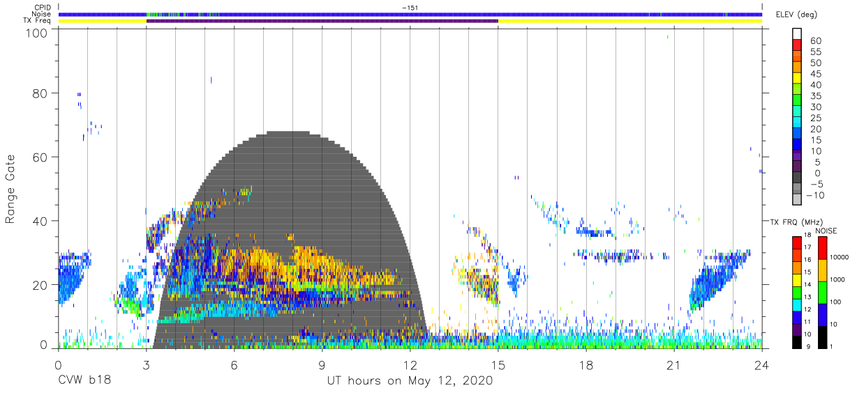
Task: Click the black bottom swatch in NOISE legend
Action: click(821, 336)
